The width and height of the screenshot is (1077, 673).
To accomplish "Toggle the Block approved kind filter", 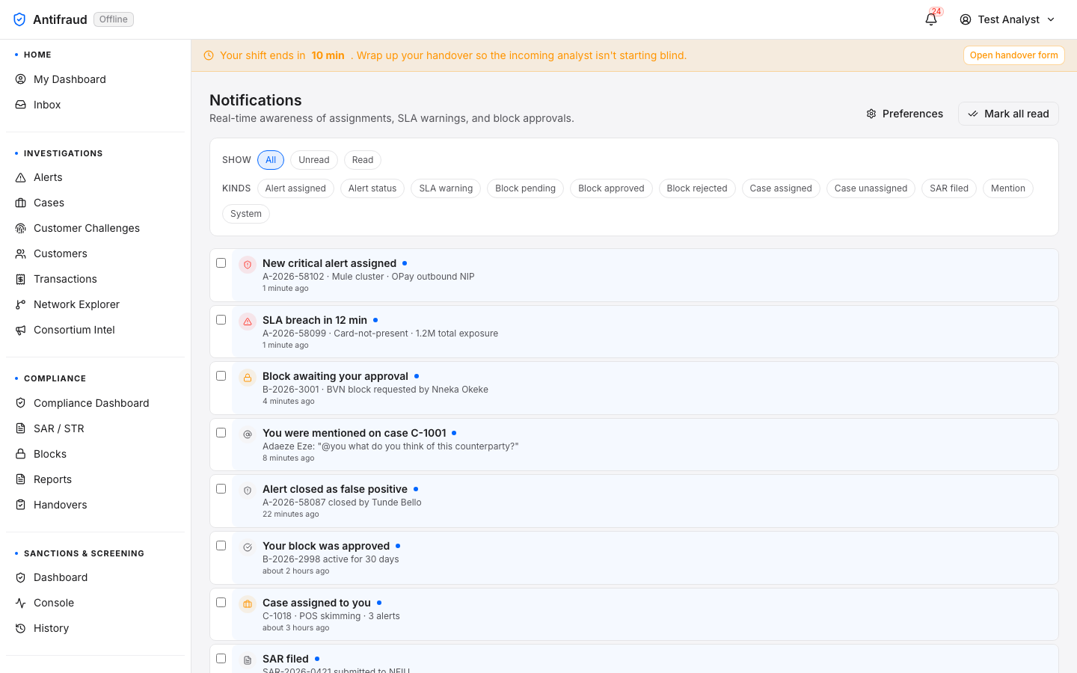I will tap(611, 188).
